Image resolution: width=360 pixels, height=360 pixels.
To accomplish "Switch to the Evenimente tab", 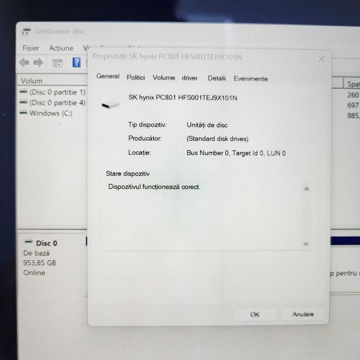I will point(251,79).
